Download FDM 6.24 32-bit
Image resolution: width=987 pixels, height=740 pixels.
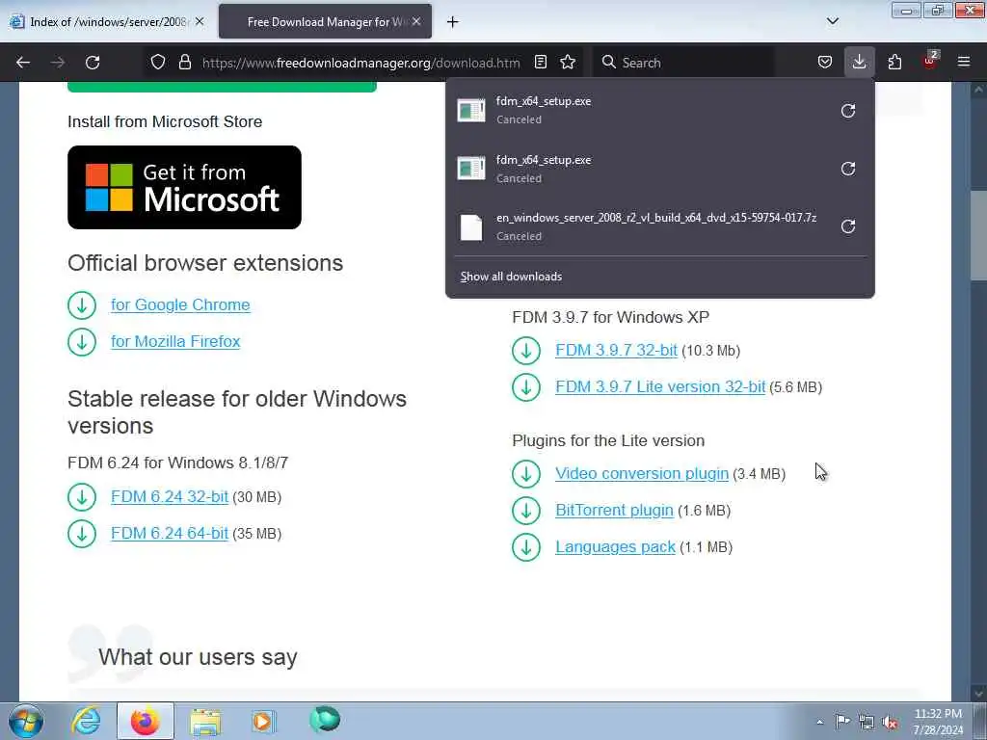point(170,497)
